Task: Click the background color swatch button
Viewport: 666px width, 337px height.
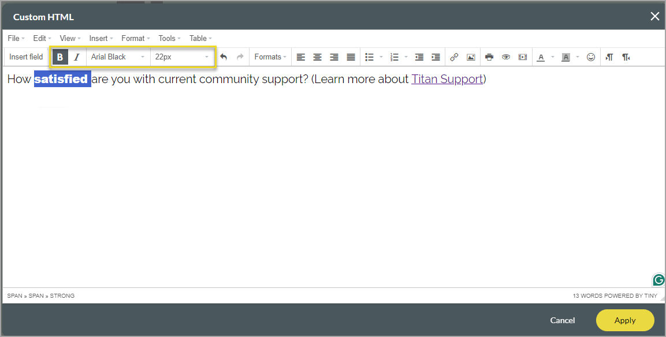Action: (x=566, y=57)
